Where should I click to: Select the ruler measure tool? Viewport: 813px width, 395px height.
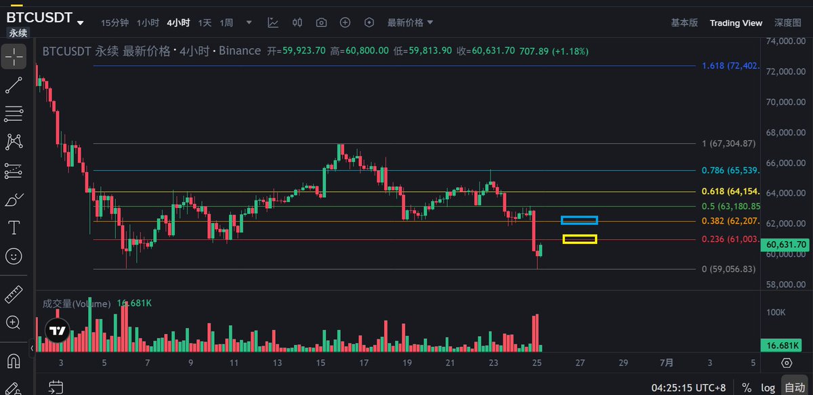pos(14,295)
